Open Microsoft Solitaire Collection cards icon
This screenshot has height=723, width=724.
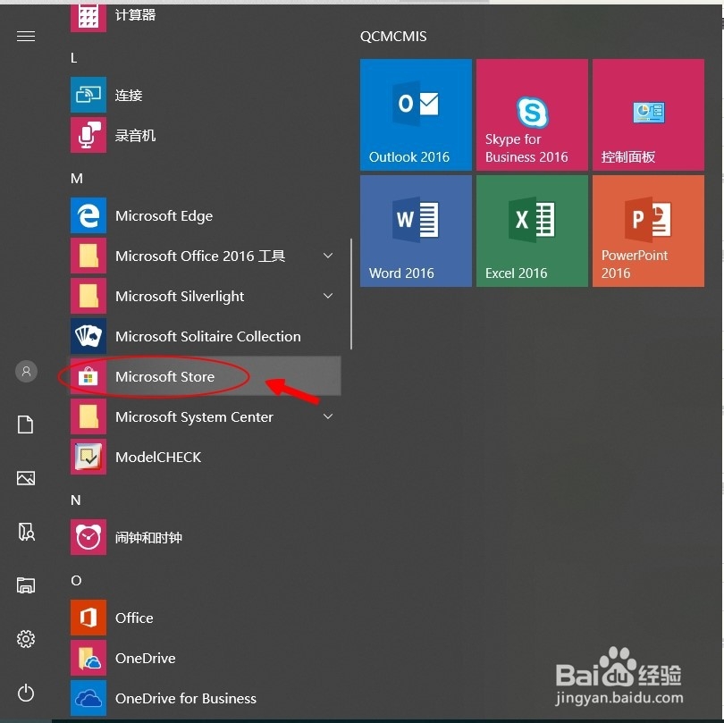tap(88, 336)
